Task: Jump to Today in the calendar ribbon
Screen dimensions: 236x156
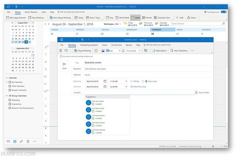Action: (x=79, y=18)
